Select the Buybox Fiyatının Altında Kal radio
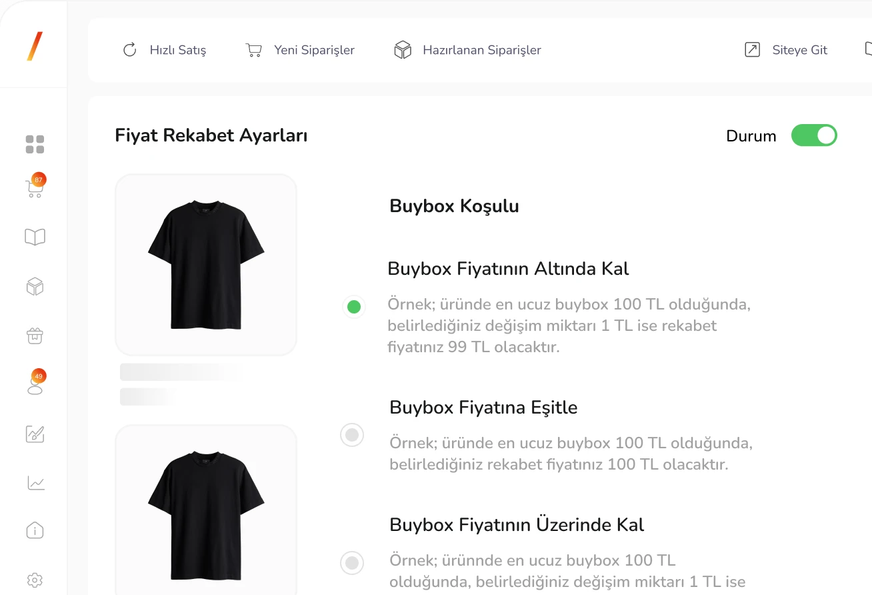 click(x=354, y=307)
